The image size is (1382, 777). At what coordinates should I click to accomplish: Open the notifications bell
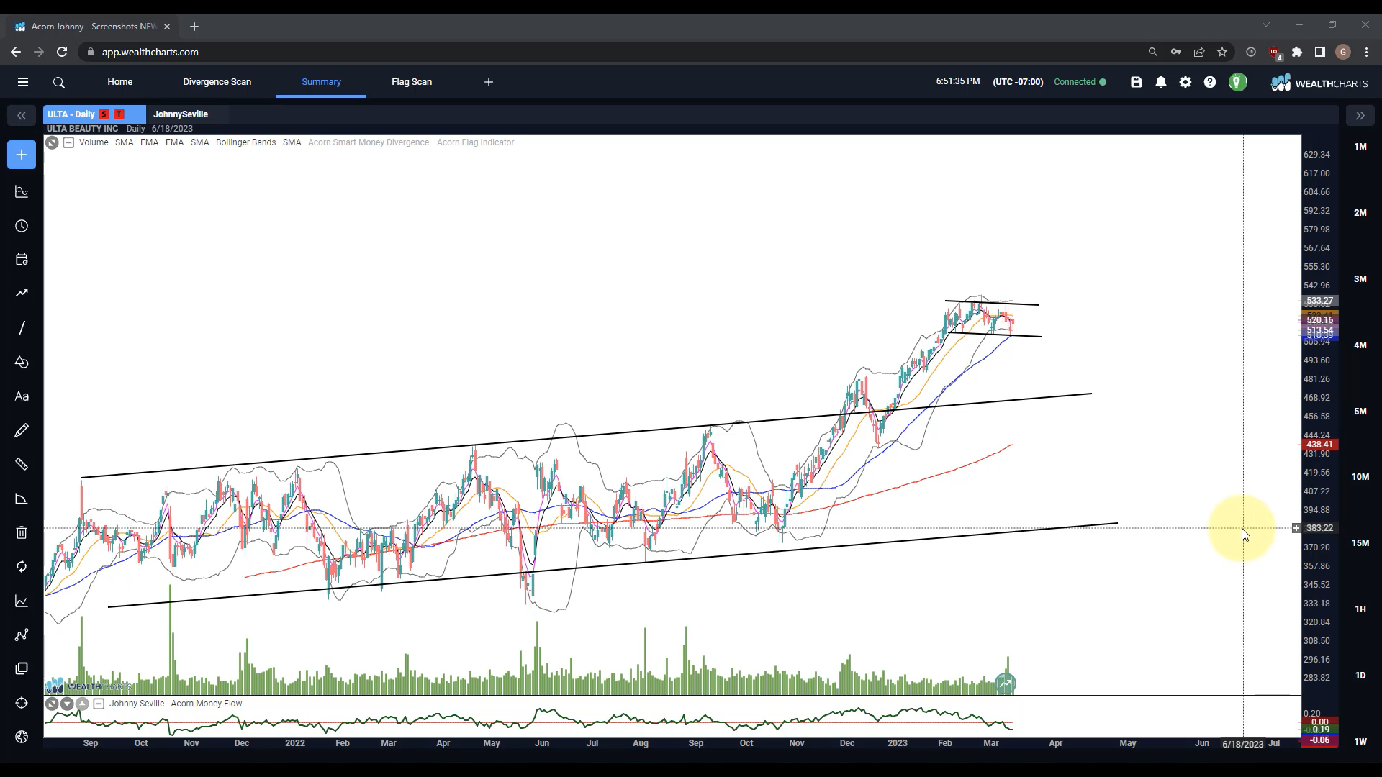pyautogui.click(x=1161, y=82)
